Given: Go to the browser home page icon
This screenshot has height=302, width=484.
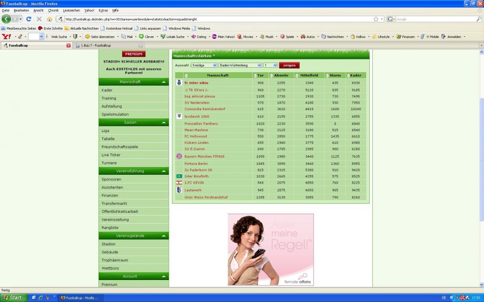Looking at the screenshot, I should pos(49,19).
